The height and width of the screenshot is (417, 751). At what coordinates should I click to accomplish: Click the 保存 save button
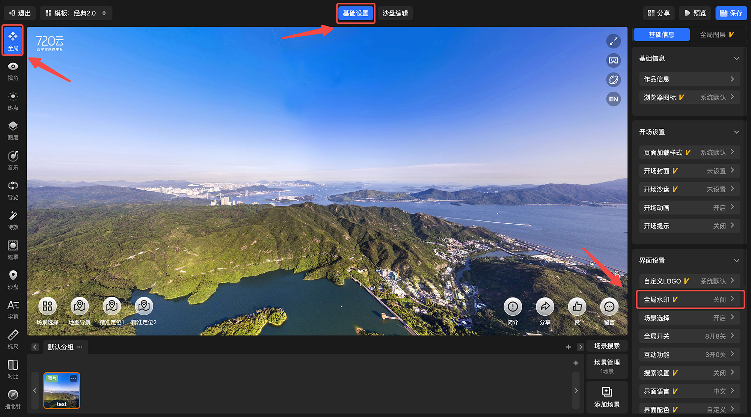[x=731, y=13]
